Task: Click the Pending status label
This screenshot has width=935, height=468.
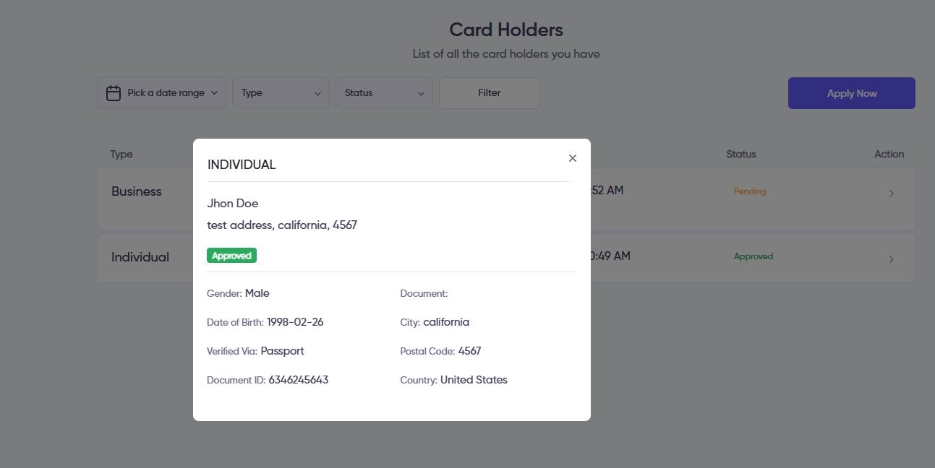Action: click(x=750, y=191)
